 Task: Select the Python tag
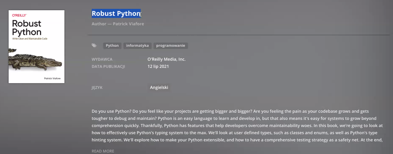click(112, 45)
